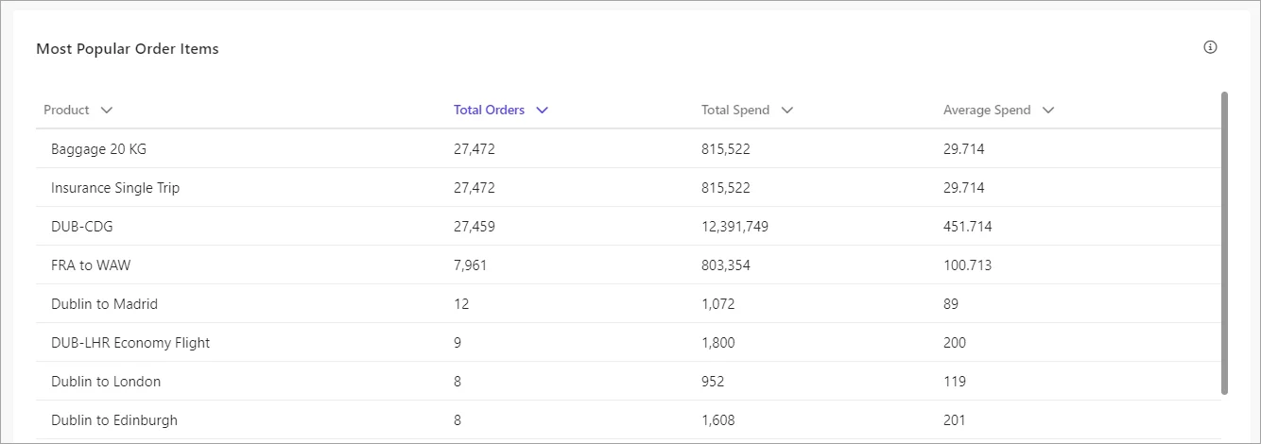Viewport: 1261px width, 444px height.
Task: Click total orders 8 in Dublin to Edinburgh row
Action: coord(458,420)
